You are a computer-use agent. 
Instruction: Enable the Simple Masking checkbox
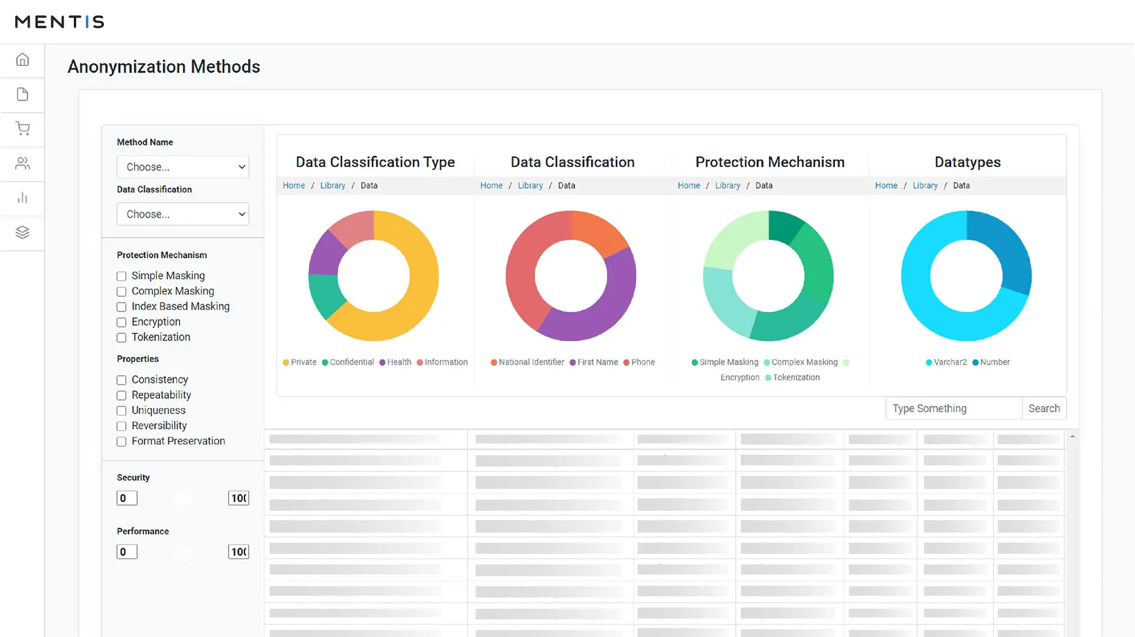coord(122,276)
